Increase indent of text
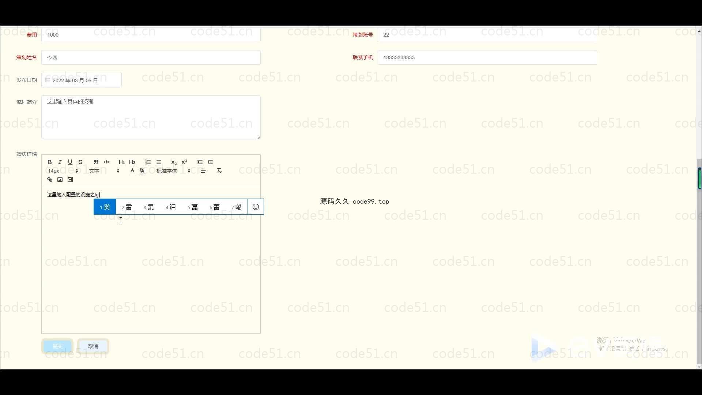This screenshot has width=702, height=395. coord(210,162)
